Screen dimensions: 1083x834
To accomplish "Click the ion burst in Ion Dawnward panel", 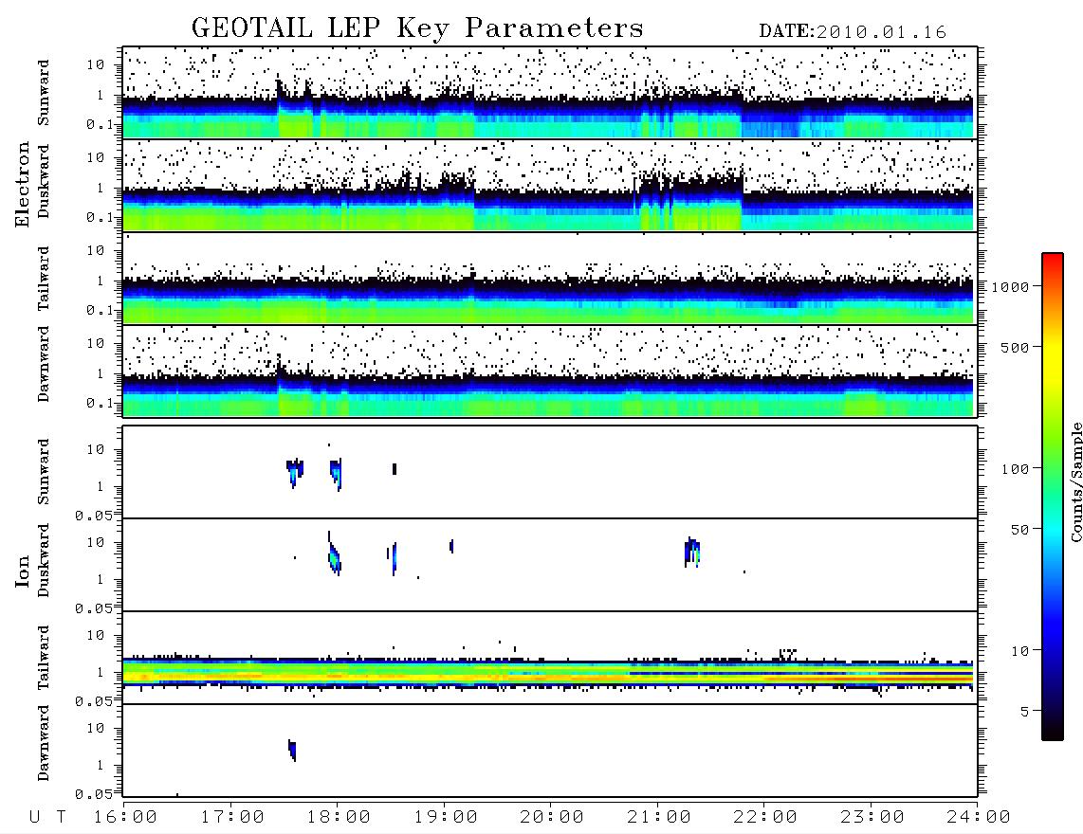I will 292,750.
